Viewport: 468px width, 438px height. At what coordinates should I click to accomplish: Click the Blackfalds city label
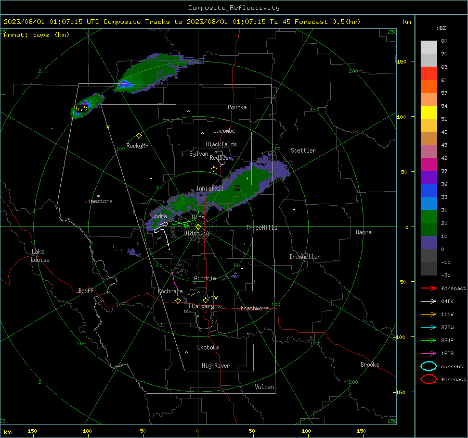click(x=221, y=144)
